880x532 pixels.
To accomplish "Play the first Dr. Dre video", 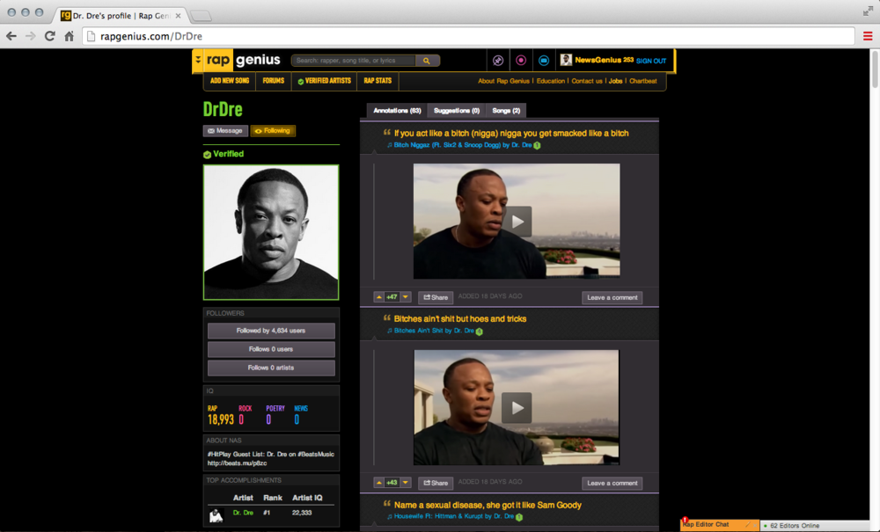I will coord(516,222).
